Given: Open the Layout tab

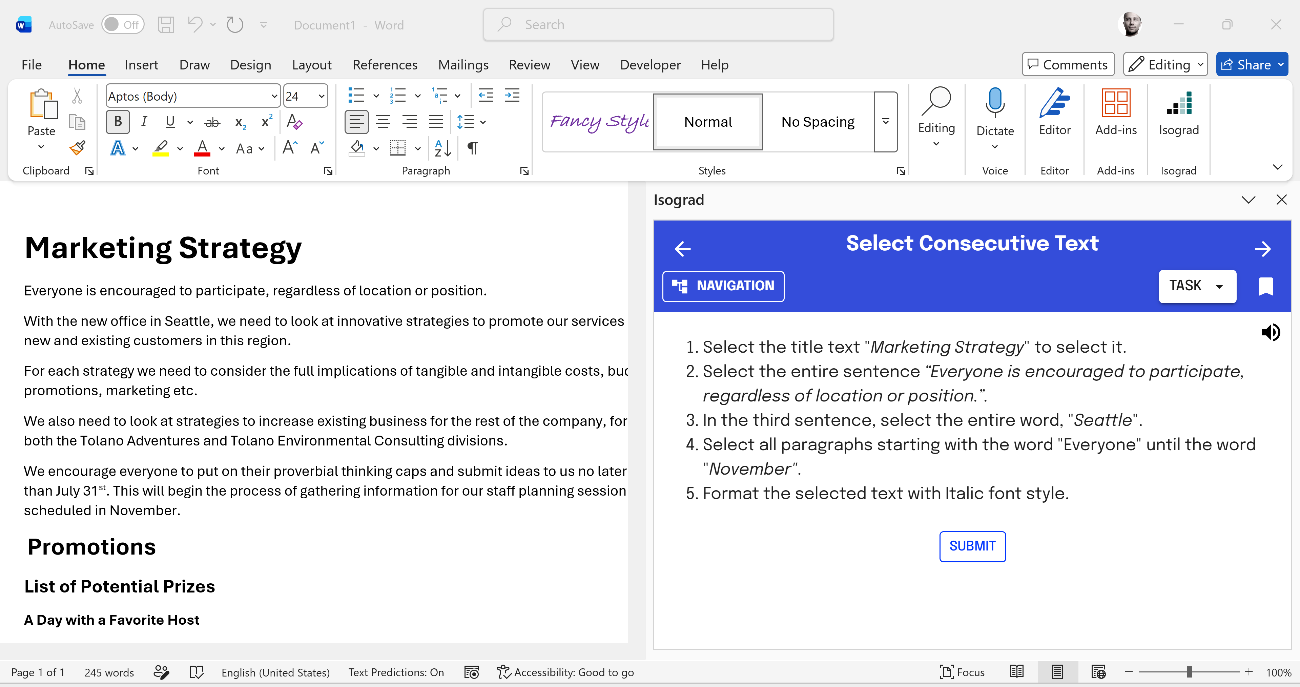Looking at the screenshot, I should 311,65.
